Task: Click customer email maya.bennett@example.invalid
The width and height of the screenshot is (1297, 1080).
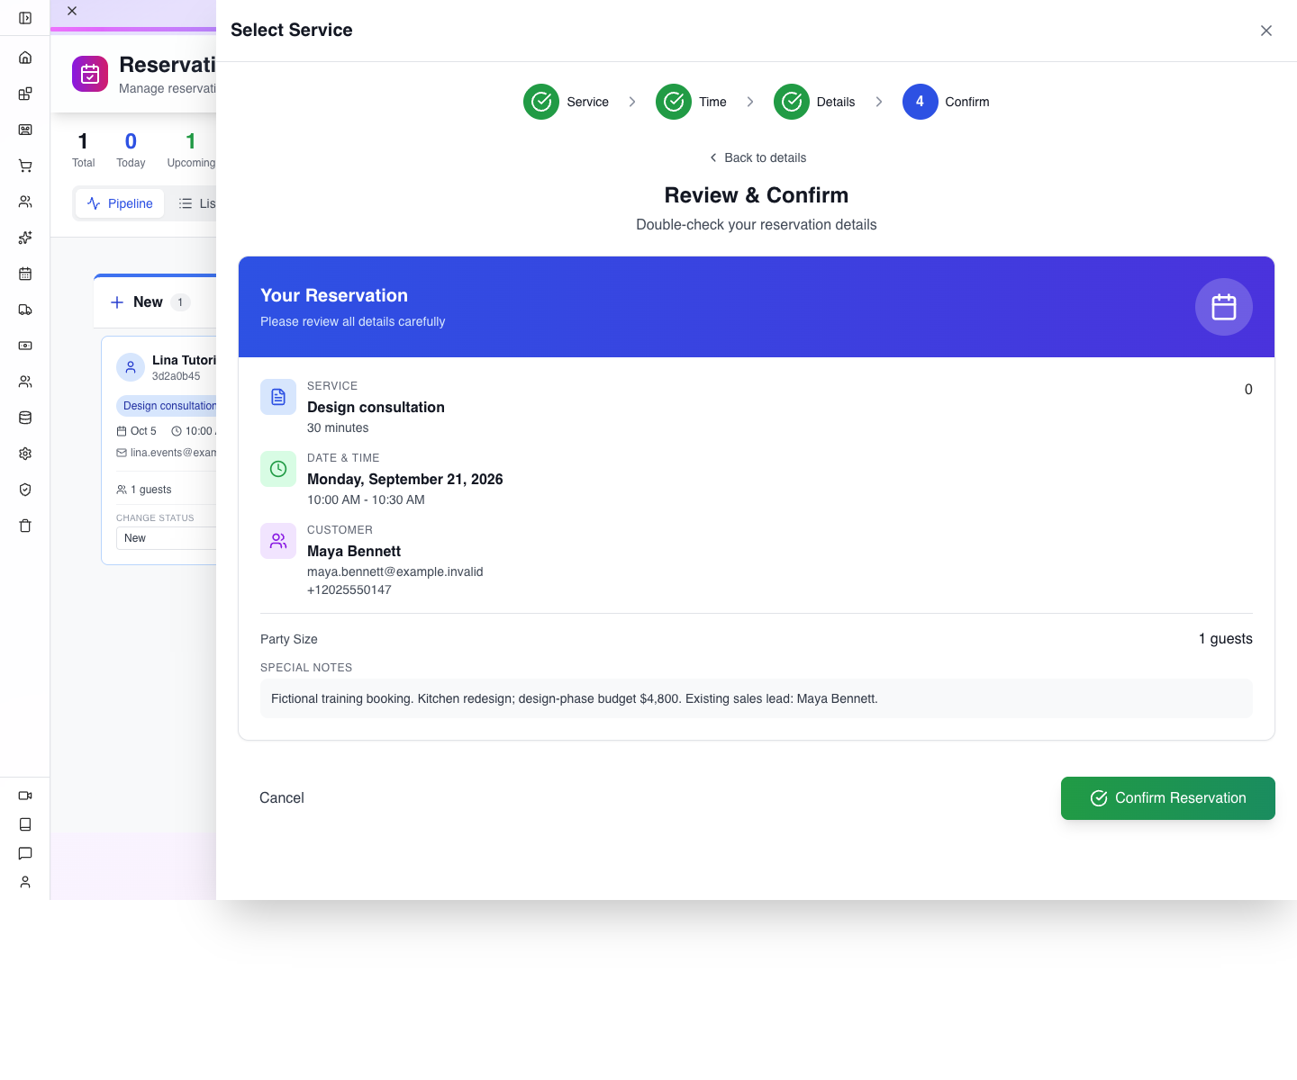Action: tap(395, 571)
